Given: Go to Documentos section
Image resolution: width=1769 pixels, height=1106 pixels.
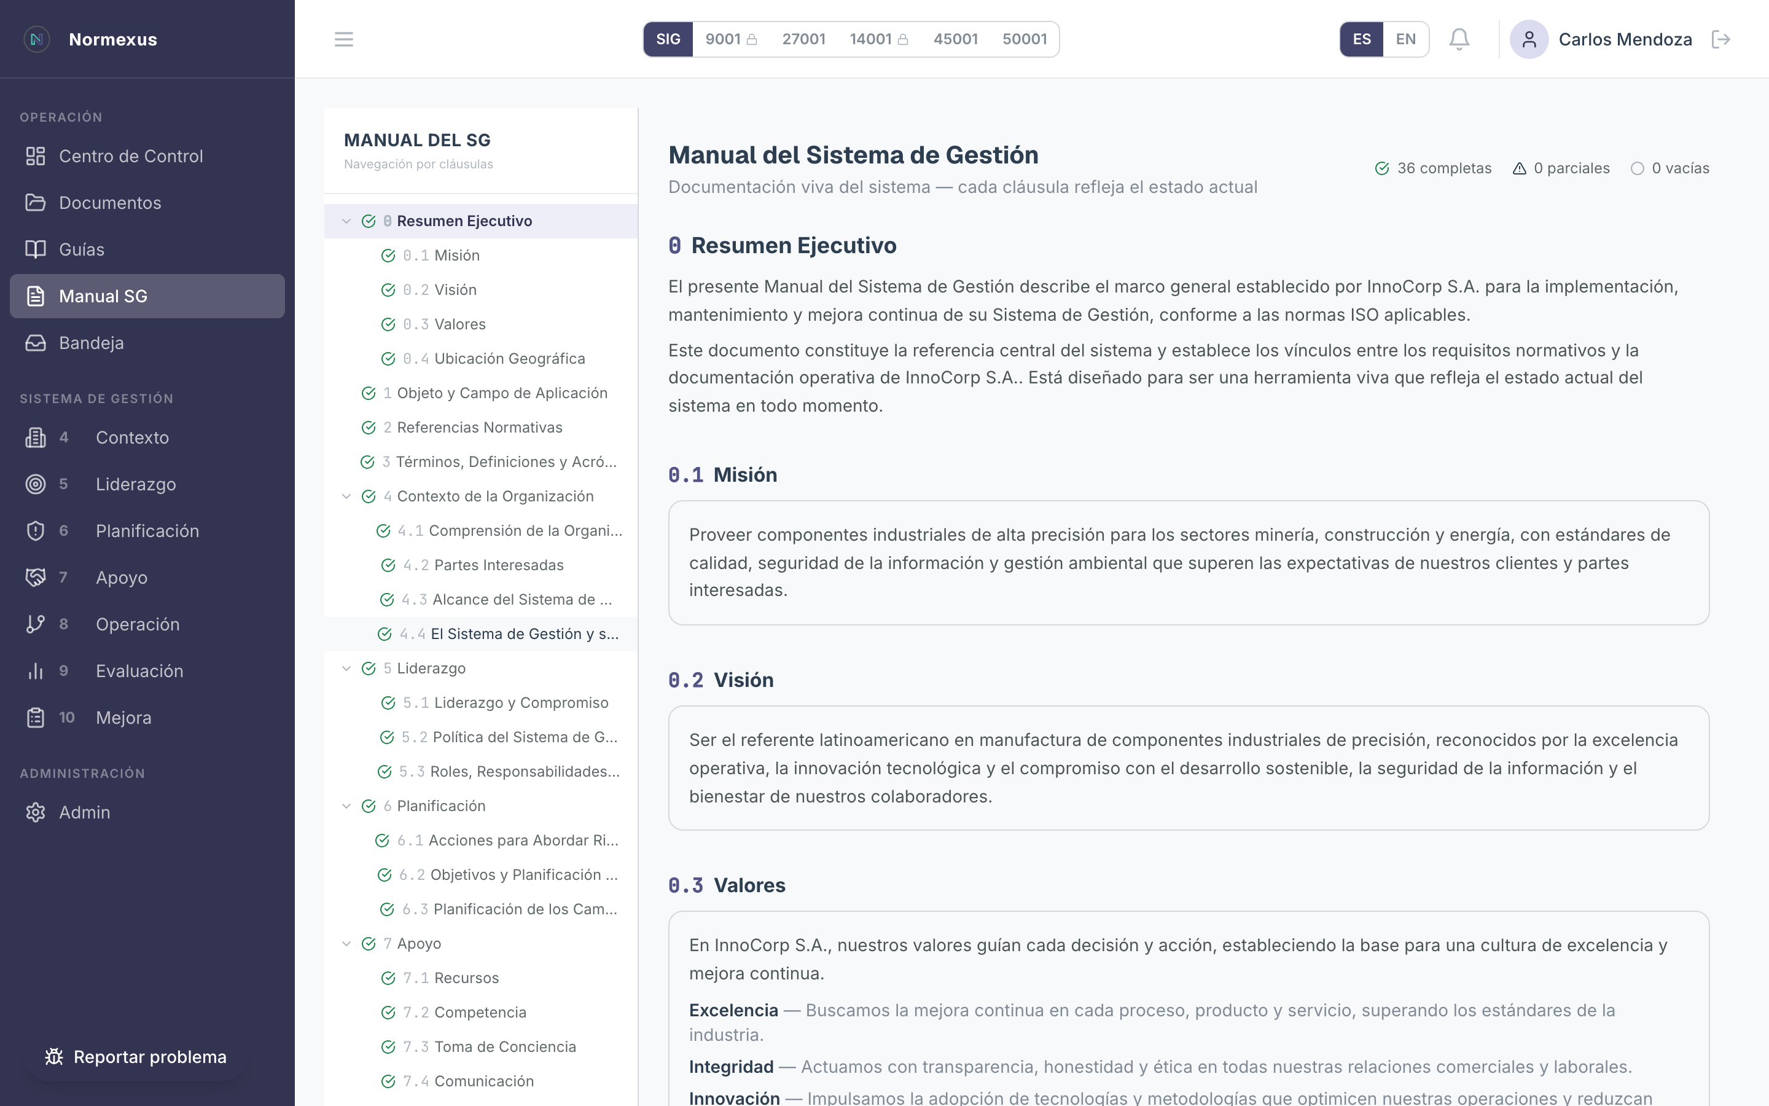Looking at the screenshot, I should coord(147,203).
